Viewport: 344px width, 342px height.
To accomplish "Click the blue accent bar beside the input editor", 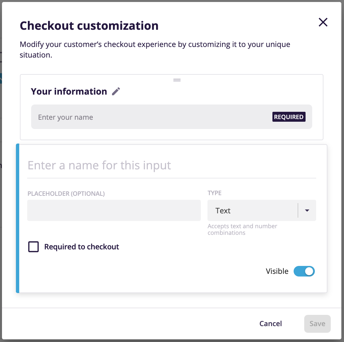I will click(x=18, y=218).
